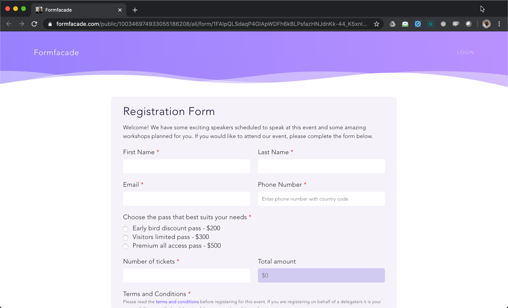The height and width of the screenshot is (308, 508).
Task: Open the terms and conditions link
Action: tap(177, 302)
